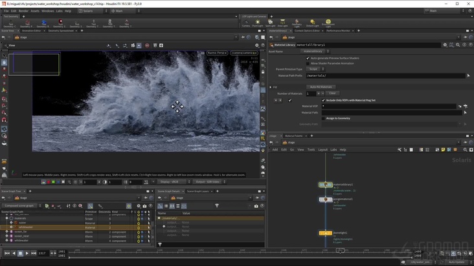Switch to the Animation Editor tab
The image size is (474, 266).
coord(32,31)
